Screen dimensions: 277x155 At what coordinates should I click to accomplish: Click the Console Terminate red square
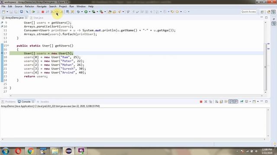201,102
